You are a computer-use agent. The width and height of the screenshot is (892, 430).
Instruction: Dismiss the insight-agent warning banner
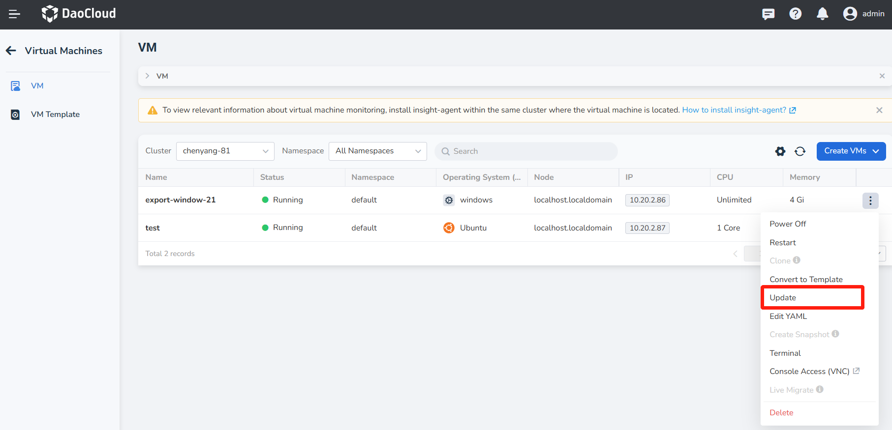879,110
